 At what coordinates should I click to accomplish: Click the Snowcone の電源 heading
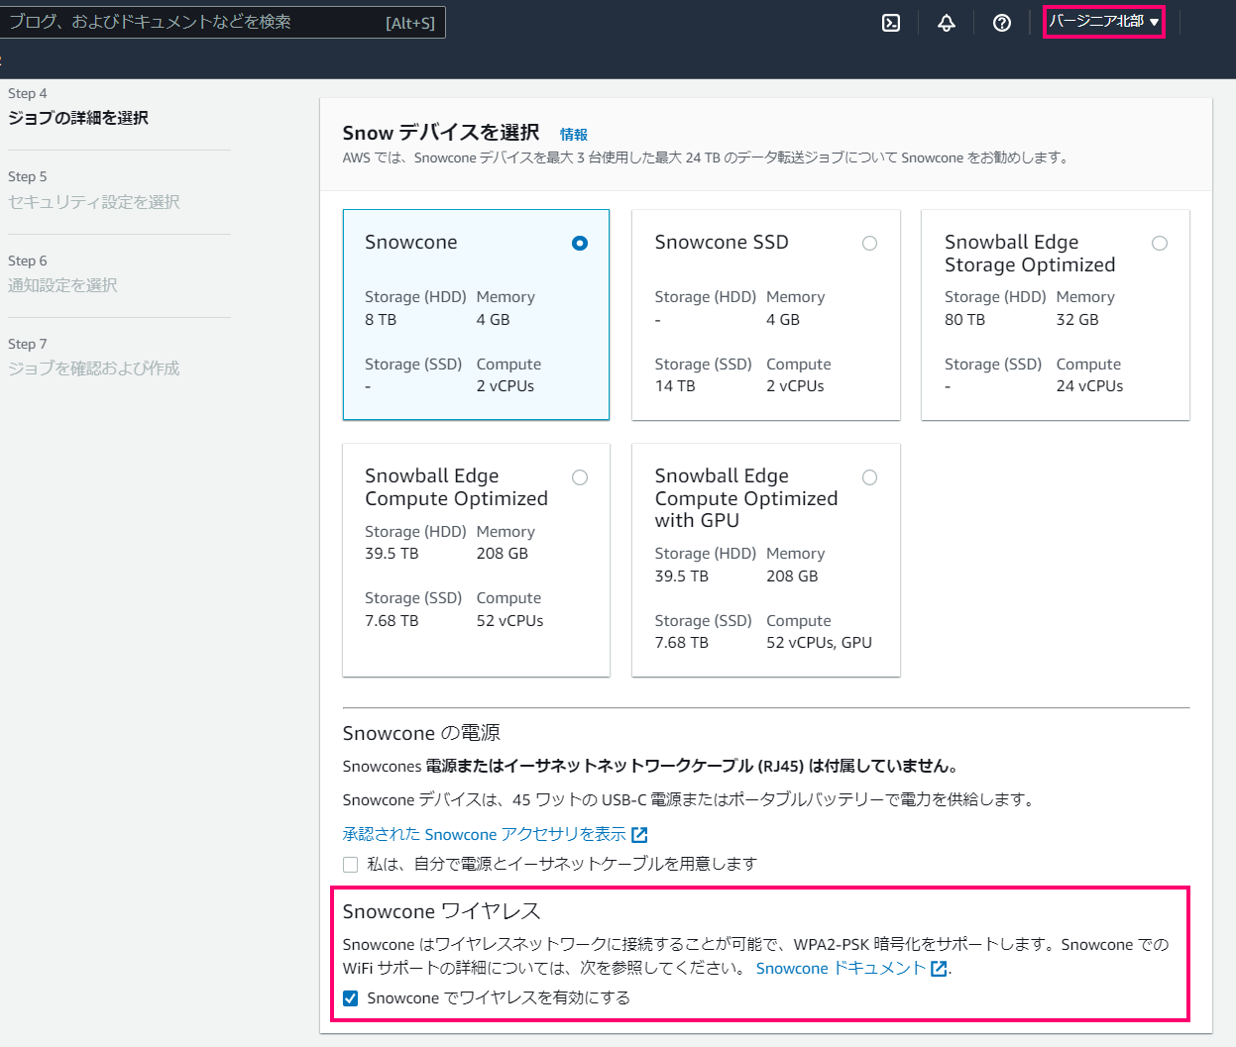tap(421, 733)
